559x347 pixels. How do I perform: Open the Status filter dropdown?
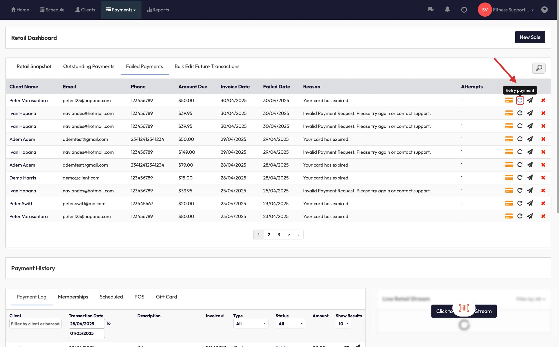click(290, 324)
